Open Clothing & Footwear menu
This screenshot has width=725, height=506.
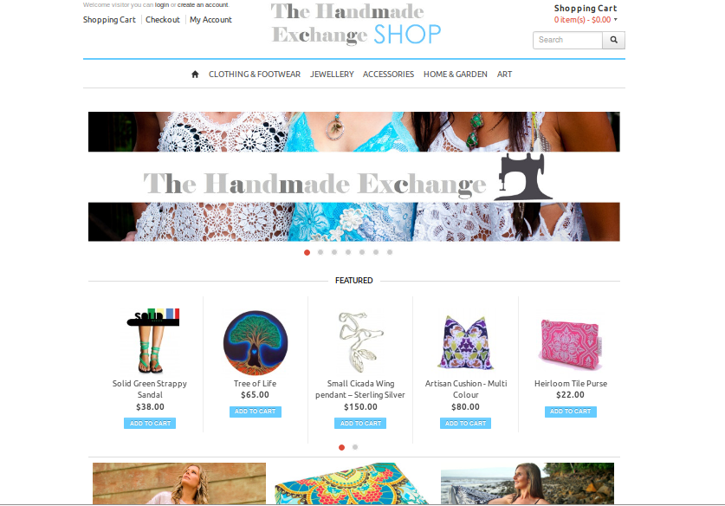(255, 74)
